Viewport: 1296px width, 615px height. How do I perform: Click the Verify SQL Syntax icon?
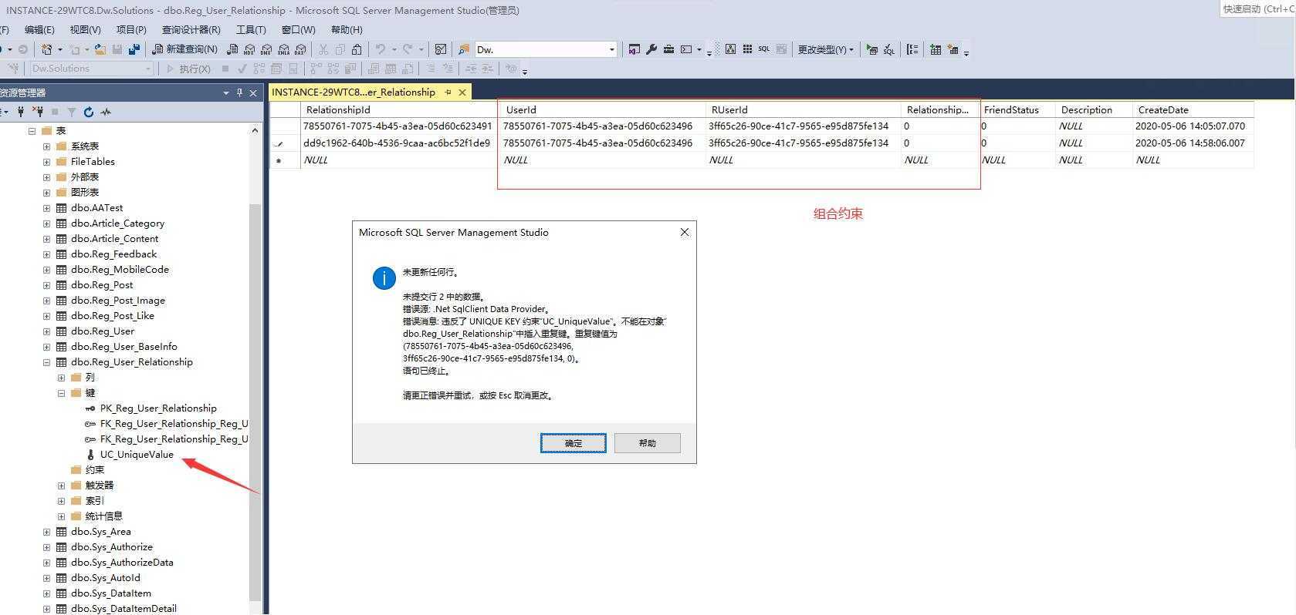coord(889,49)
